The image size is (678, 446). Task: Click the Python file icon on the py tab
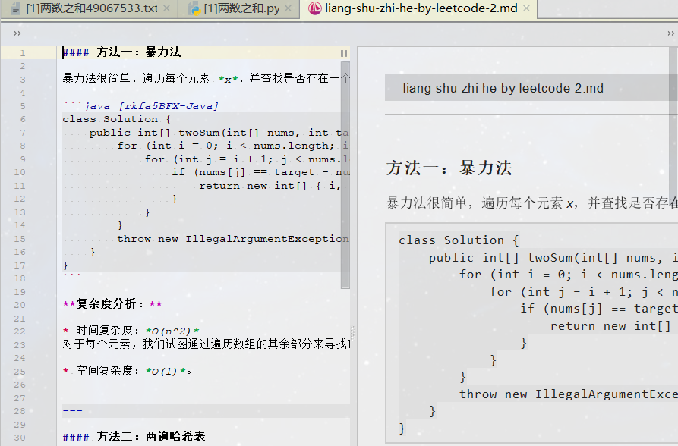coord(194,8)
